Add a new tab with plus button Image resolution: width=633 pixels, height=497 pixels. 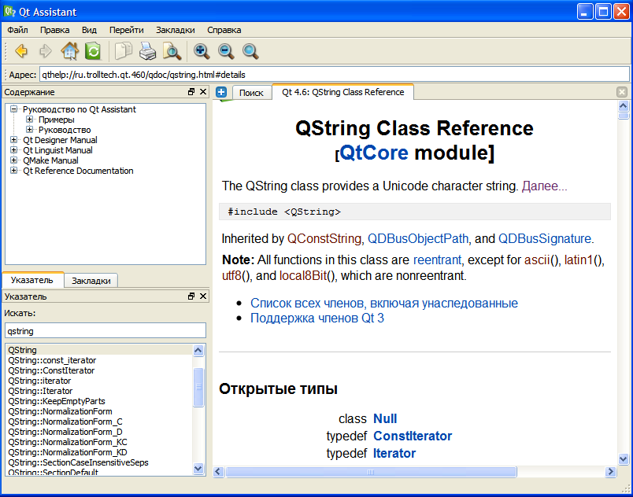[222, 92]
